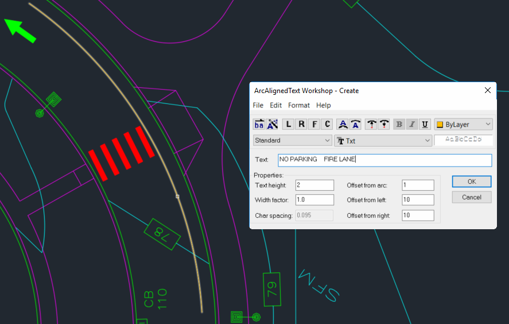Screen dimensions: 509x324
Task: Click the OK button
Action: coord(471,182)
